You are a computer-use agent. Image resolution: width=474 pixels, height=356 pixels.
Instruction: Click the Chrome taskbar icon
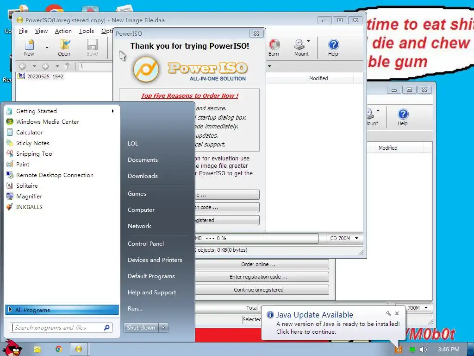click(x=58, y=350)
